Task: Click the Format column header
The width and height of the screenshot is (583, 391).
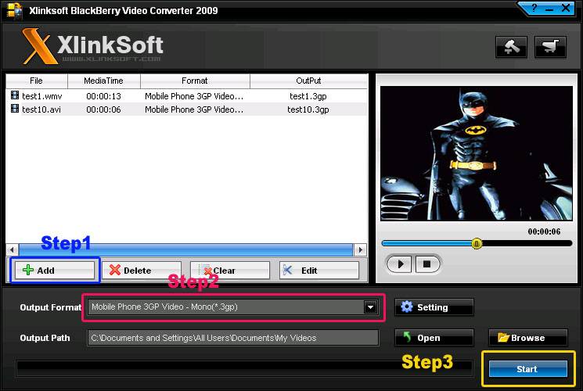Action: [x=195, y=81]
